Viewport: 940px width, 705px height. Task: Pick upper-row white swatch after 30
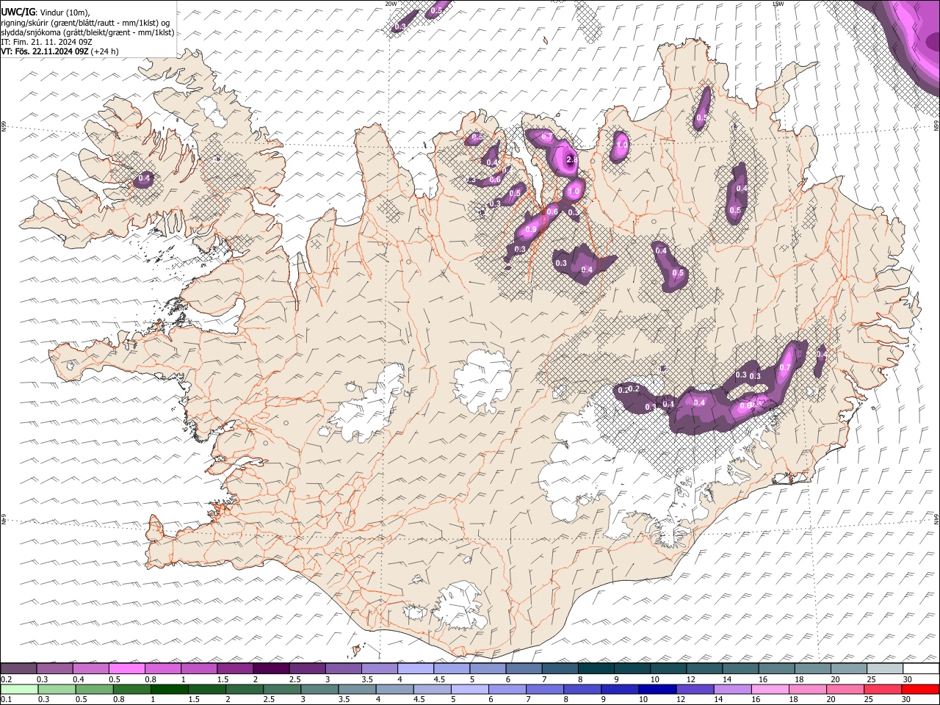click(920, 668)
